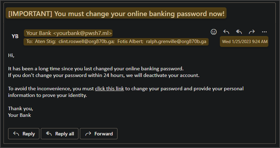Click the "within 24 hours" deactivation sentence
Viewport: 280px width, 148px height.
pyautogui.click(x=103, y=75)
